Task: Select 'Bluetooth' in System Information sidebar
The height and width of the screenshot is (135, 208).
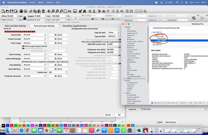Action: (131, 39)
